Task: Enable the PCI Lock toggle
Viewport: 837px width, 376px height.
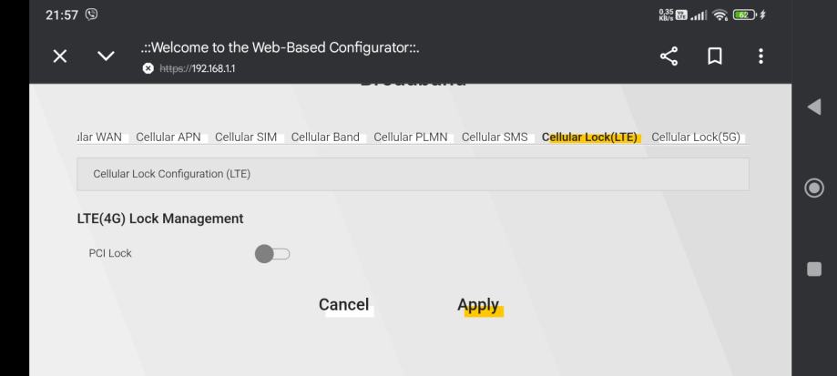Action: (x=272, y=253)
